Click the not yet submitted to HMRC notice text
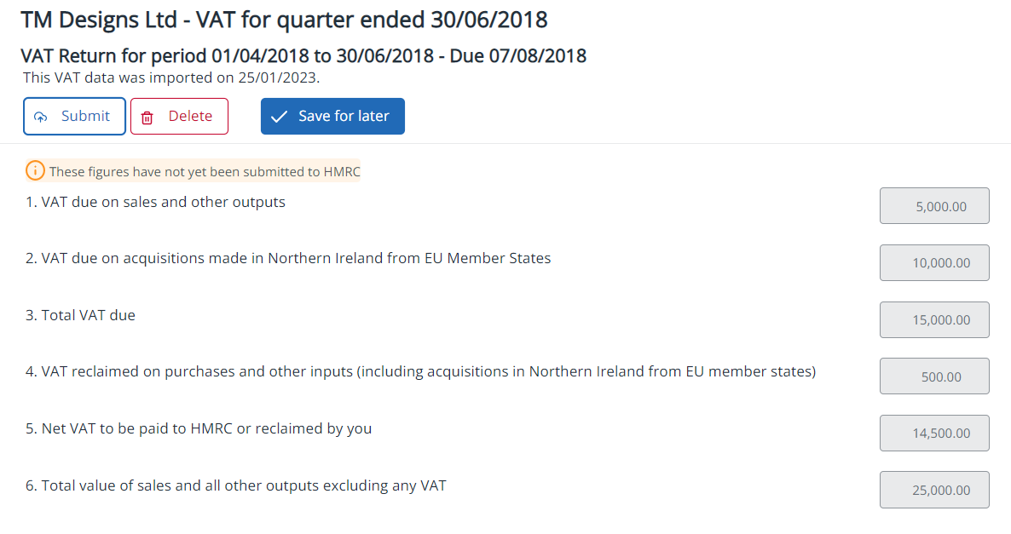 [205, 172]
